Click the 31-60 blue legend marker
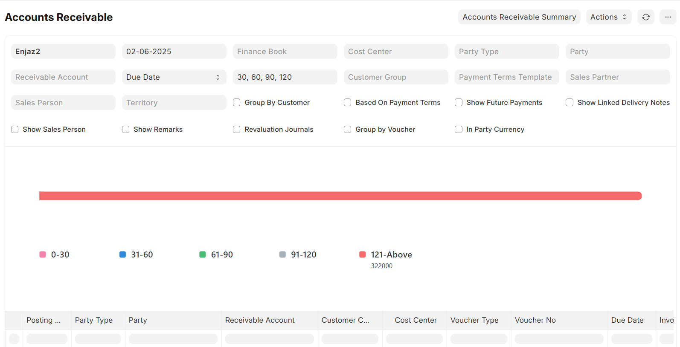Screen dimensions: 680x347 tap(122, 254)
